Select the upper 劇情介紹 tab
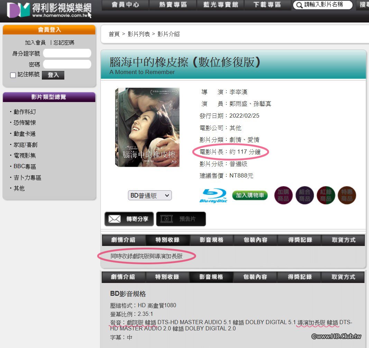The image size is (369, 348). pos(123,240)
